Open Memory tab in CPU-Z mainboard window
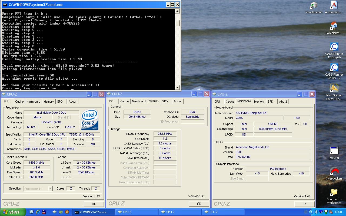346x216 pixels. pyautogui.click(x=259, y=102)
